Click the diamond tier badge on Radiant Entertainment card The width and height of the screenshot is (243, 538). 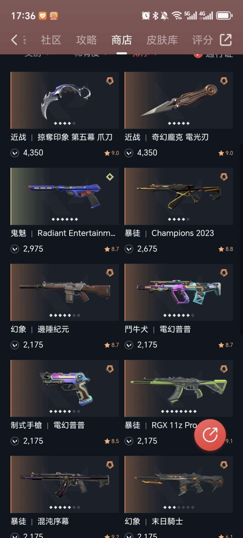110,177
